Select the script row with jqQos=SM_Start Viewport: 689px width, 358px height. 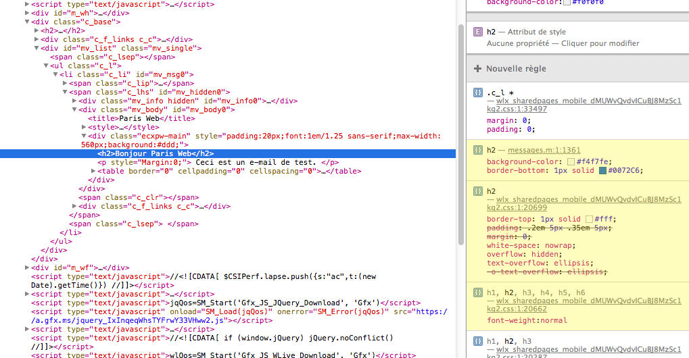226,303
